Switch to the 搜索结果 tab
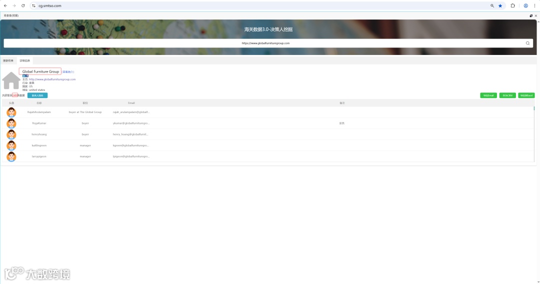The height and width of the screenshot is (284, 540). click(8, 60)
